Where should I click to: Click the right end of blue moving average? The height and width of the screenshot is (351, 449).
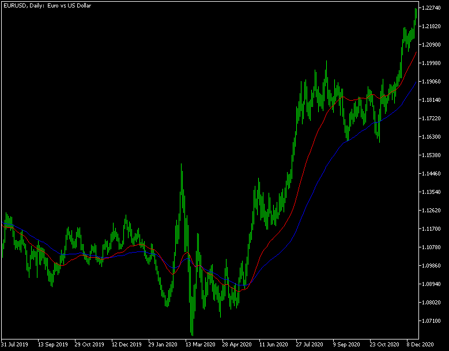[x=417, y=82]
